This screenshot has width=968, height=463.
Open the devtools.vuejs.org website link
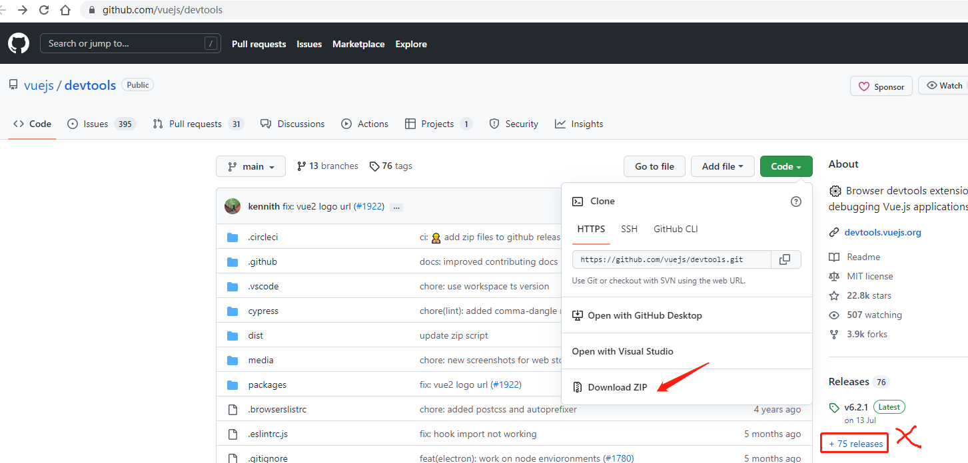click(883, 233)
